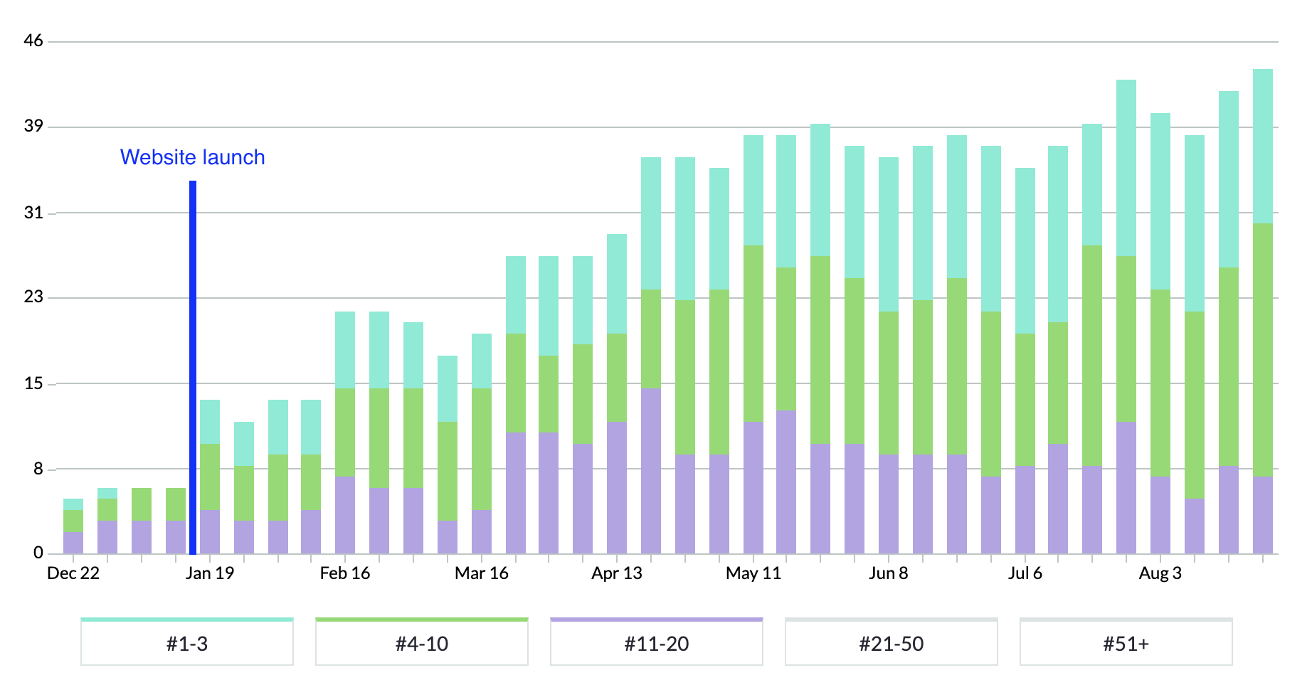The height and width of the screenshot is (680, 1312).
Task: Toggle the #4-10 series visibility
Action: 421,643
